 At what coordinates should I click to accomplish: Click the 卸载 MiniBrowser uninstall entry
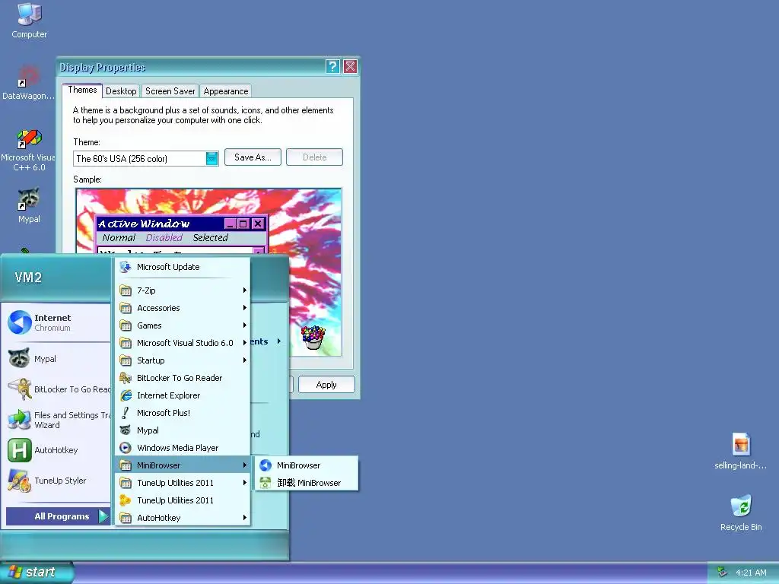[x=306, y=483]
